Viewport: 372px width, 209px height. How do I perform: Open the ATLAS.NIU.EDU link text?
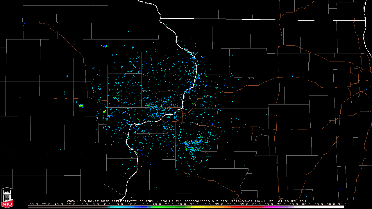(292, 201)
